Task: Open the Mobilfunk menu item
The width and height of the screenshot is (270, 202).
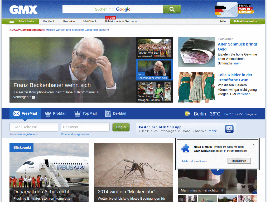Action: click(49, 21)
